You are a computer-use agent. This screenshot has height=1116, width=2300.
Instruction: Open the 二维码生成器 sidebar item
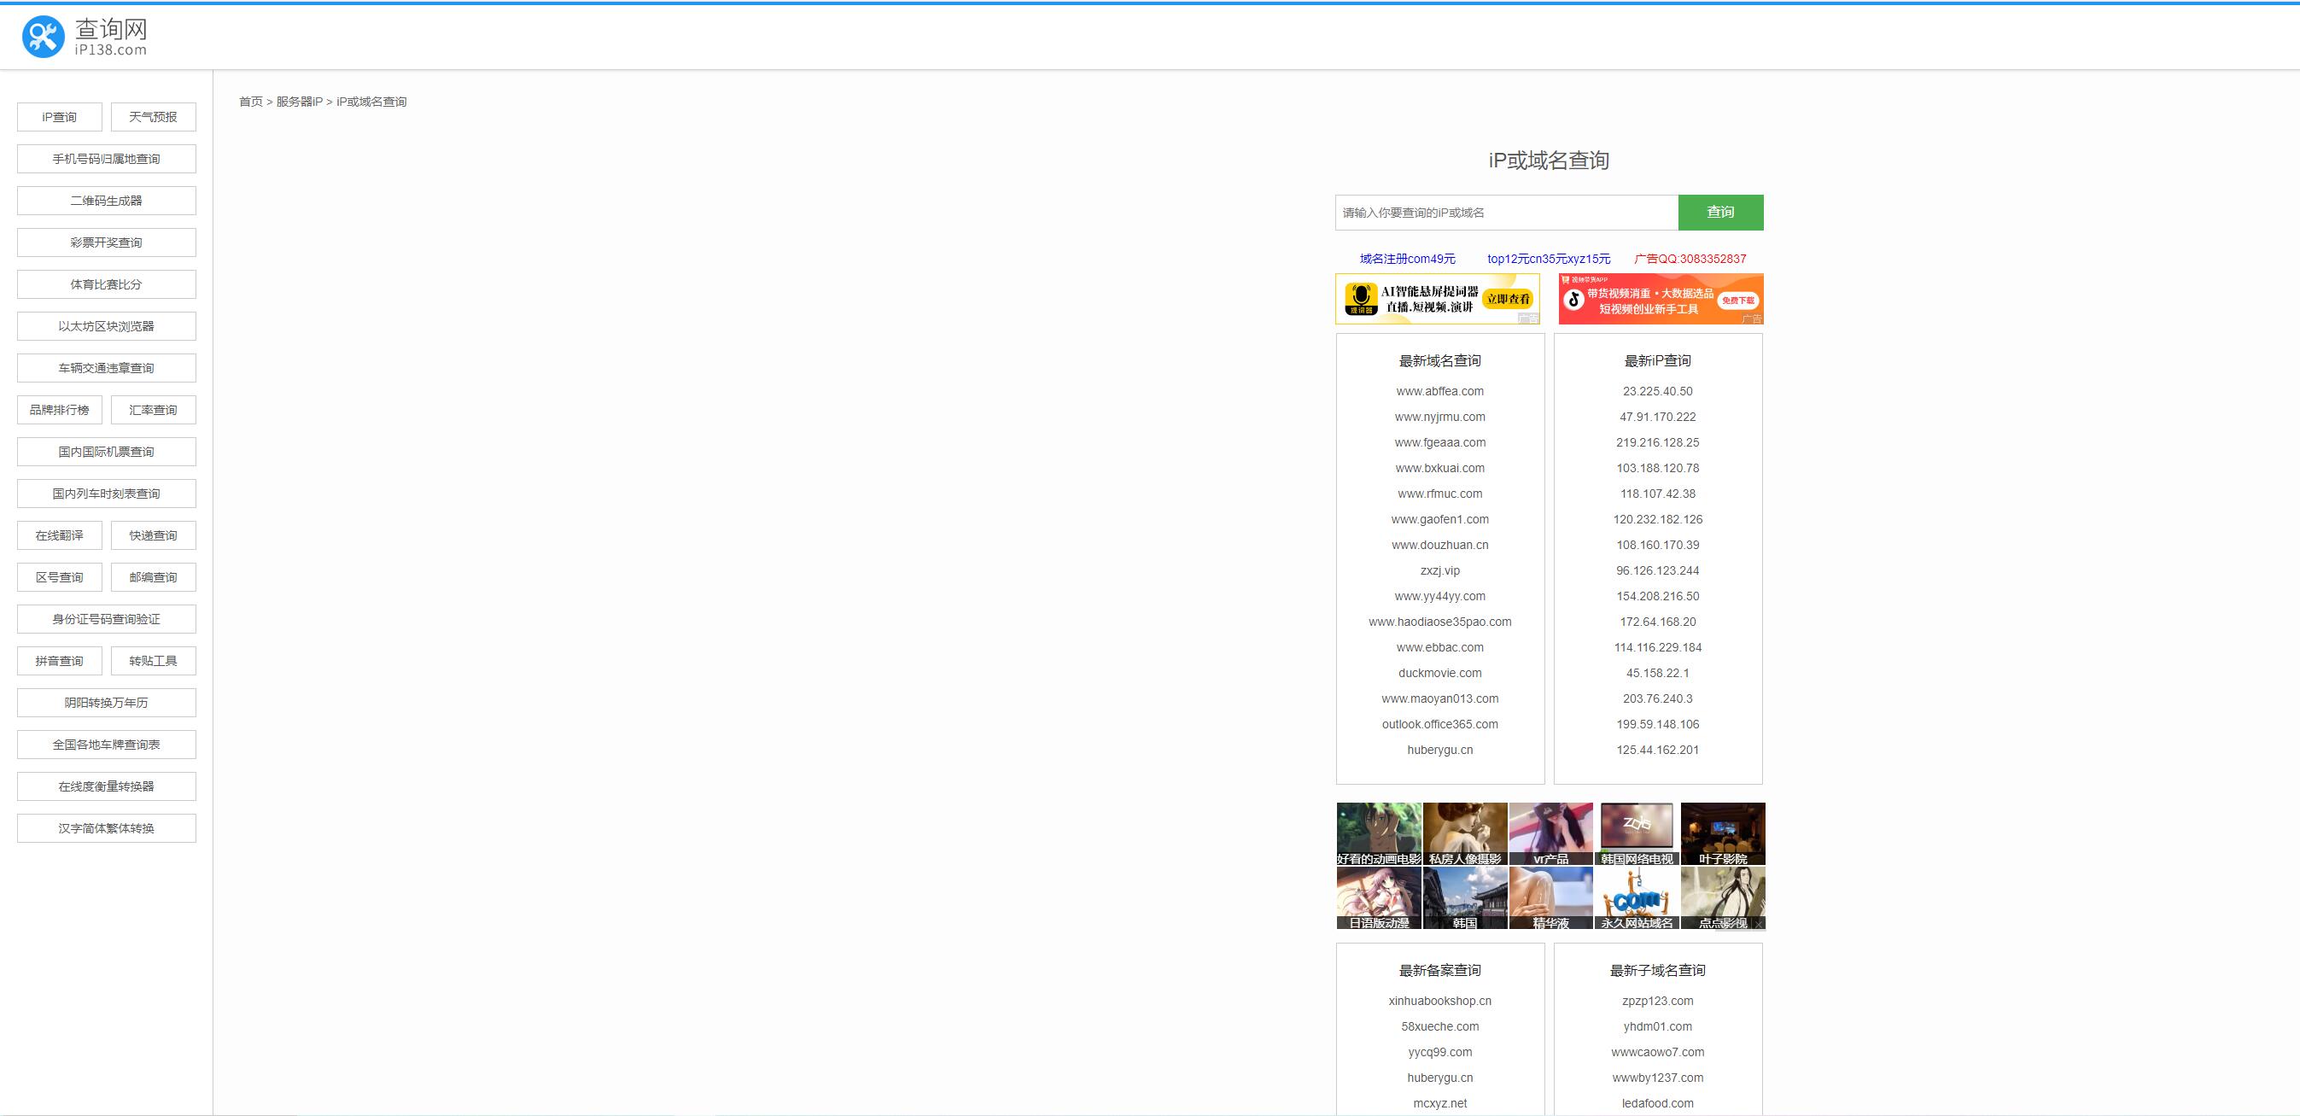click(x=106, y=201)
